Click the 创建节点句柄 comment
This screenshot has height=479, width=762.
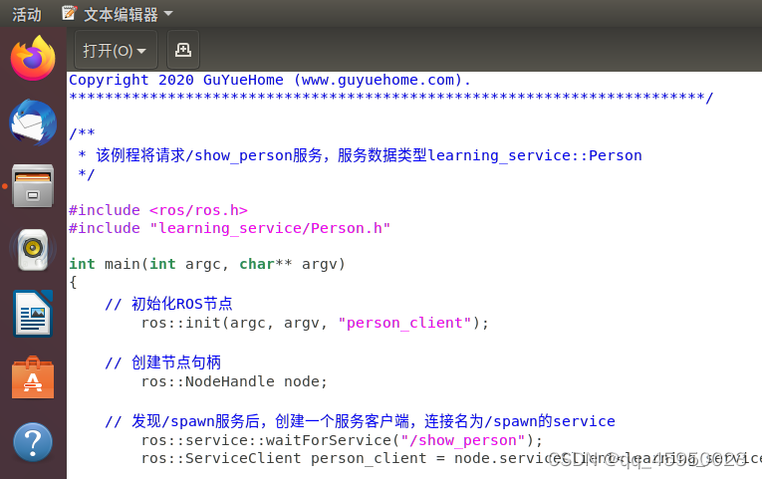pos(162,362)
